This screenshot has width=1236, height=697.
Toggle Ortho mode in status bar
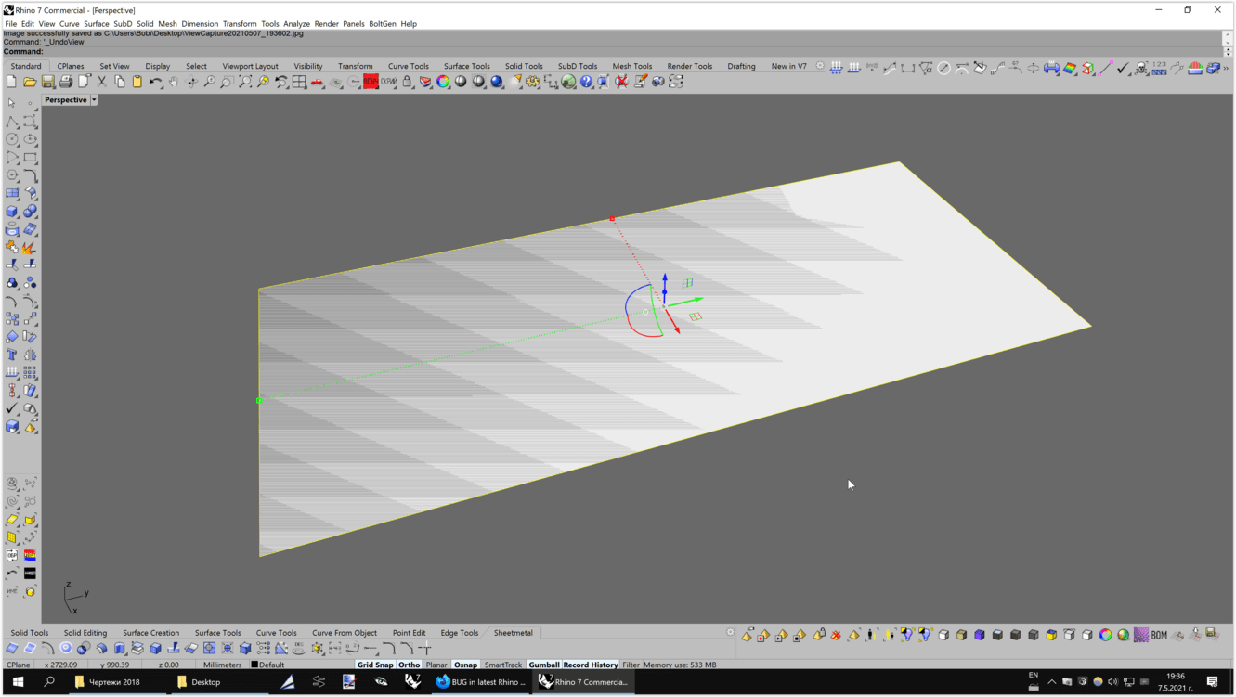[x=409, y=665]
